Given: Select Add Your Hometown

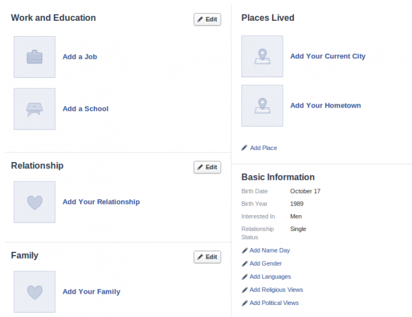Looking at the screenshot, I should (x=326, y=106).
